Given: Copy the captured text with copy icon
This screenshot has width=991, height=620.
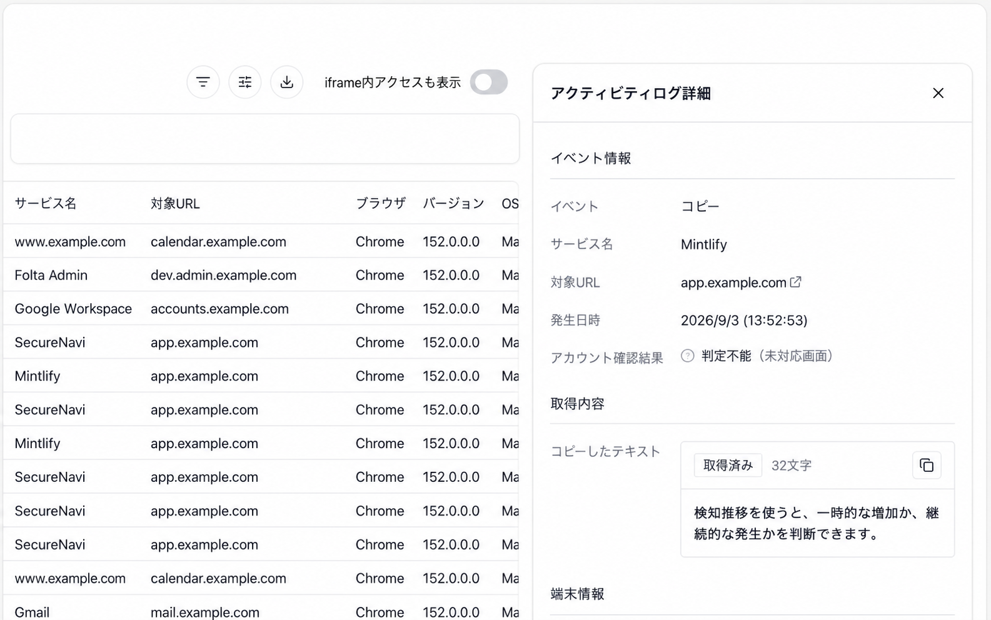Looking at the screenshot, I should pos(927,465).
